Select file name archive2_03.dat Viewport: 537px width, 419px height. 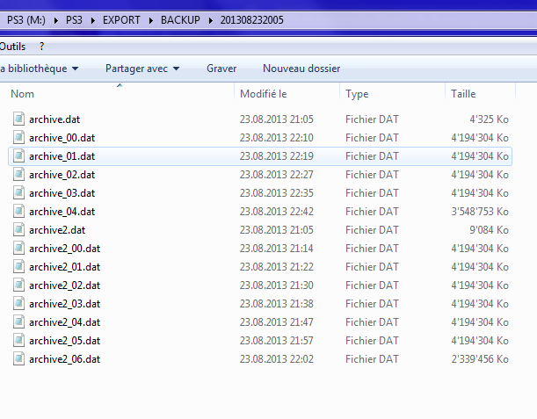pos(65,304)
